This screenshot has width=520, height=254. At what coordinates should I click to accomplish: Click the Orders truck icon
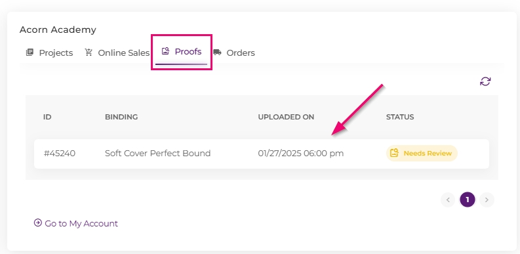pyautogui.click(x=217, y=53)
